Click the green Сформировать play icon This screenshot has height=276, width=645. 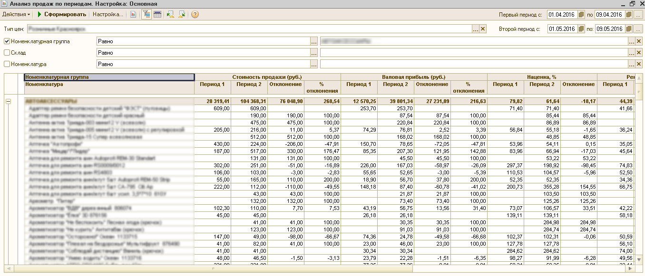39,14
